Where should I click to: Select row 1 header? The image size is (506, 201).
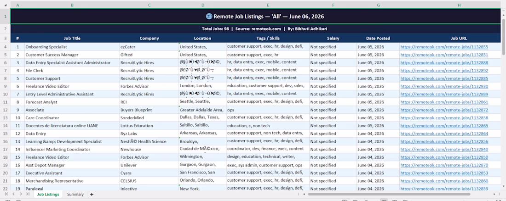(5, 16)
